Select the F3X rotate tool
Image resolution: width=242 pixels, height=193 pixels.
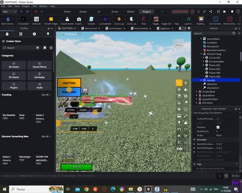pos(179,89)
